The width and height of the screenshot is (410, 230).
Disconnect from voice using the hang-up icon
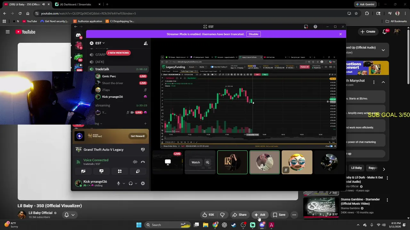click(x=143, y=162)
